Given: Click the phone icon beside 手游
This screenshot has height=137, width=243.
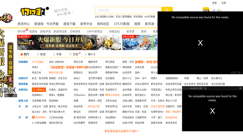Looking at the screenshot, I should (54, 54).
